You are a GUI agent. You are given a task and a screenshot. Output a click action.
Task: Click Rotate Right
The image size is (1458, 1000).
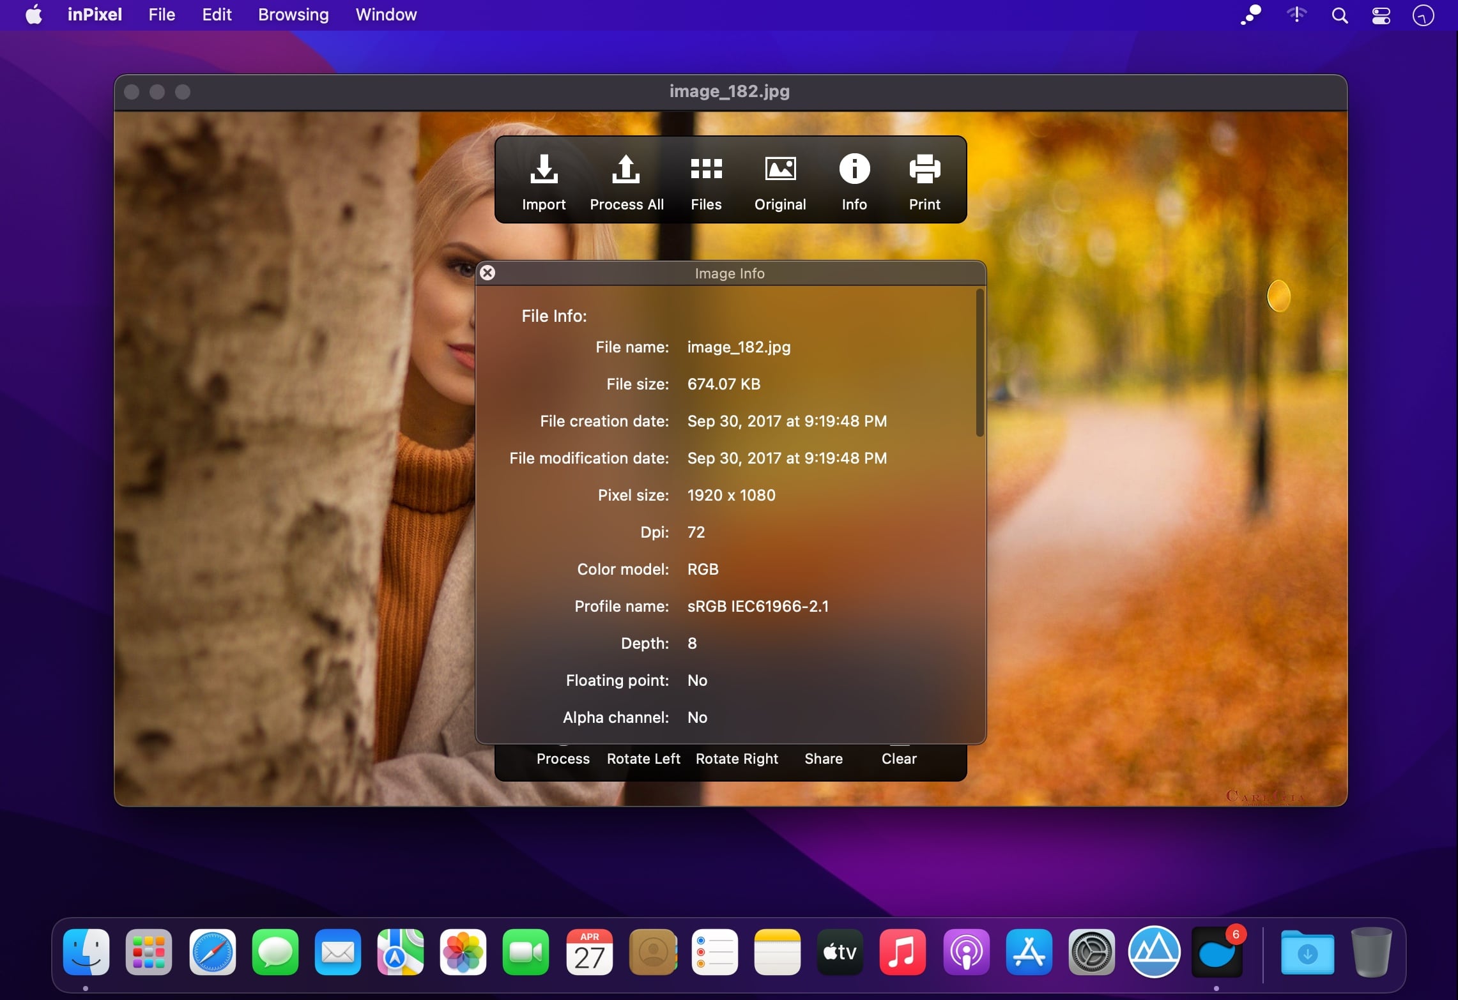[737, 759]
